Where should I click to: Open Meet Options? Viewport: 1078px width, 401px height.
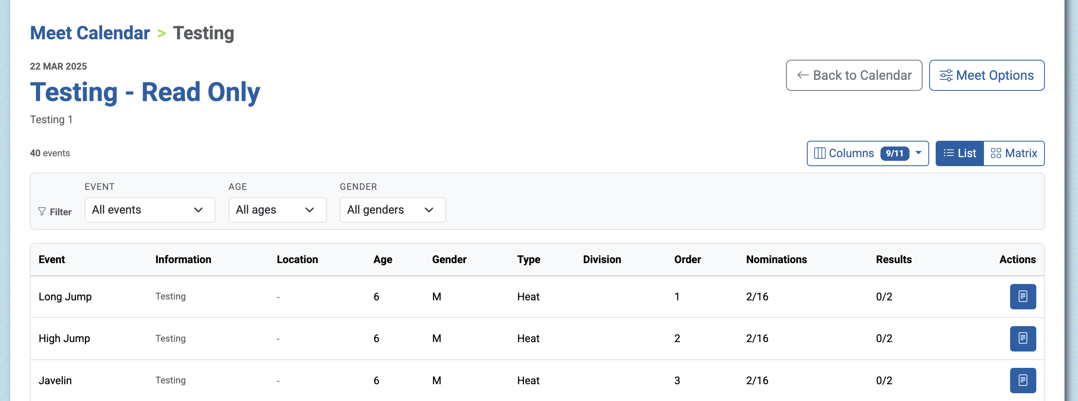pyautogui.click(x=986, y=75)
